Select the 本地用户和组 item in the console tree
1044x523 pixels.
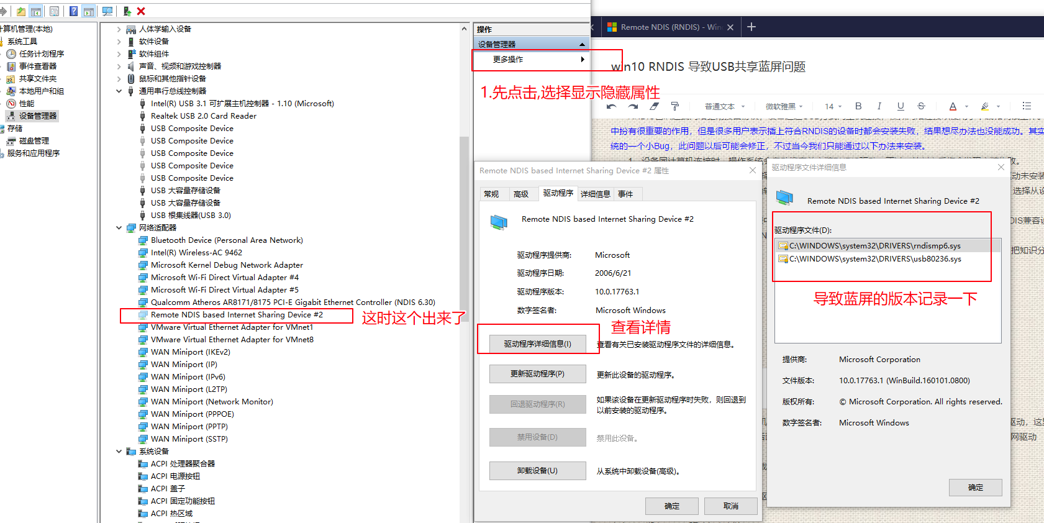coord(42,91)
